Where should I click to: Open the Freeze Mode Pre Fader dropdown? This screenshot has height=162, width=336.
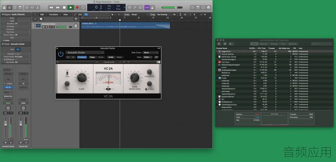tap(22, 57)
